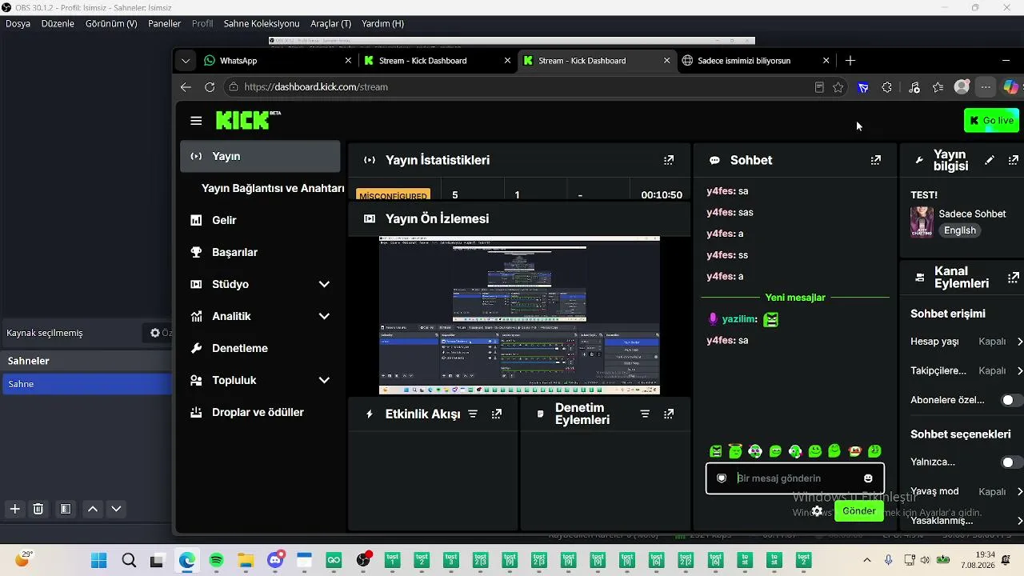Open the OBS Araçlar (T) menu
The width and height of the screenshot is (1024, 576).
point(331,24)
